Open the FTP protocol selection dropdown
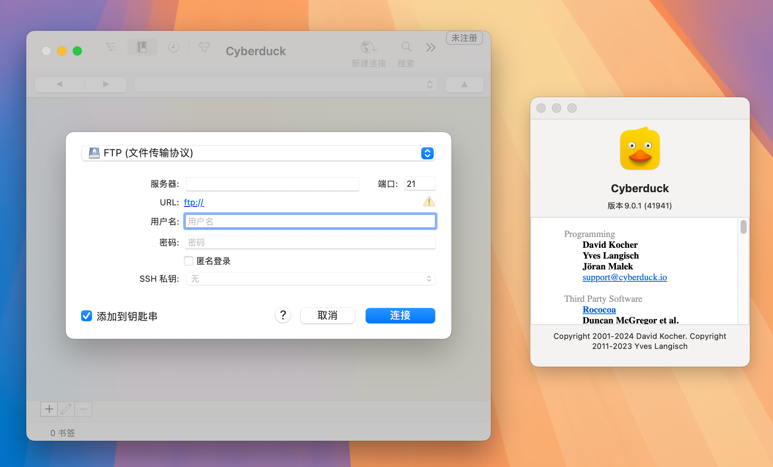Image resolution: width=773 pixels, height=467 pixels. [x=258, y=153]
